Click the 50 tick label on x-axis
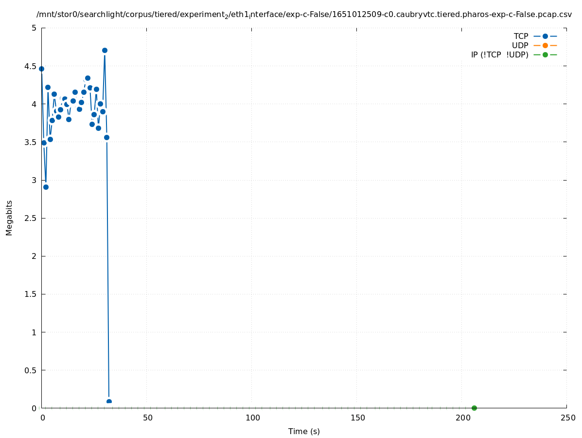The image size is (582, 438). point(147,418)
